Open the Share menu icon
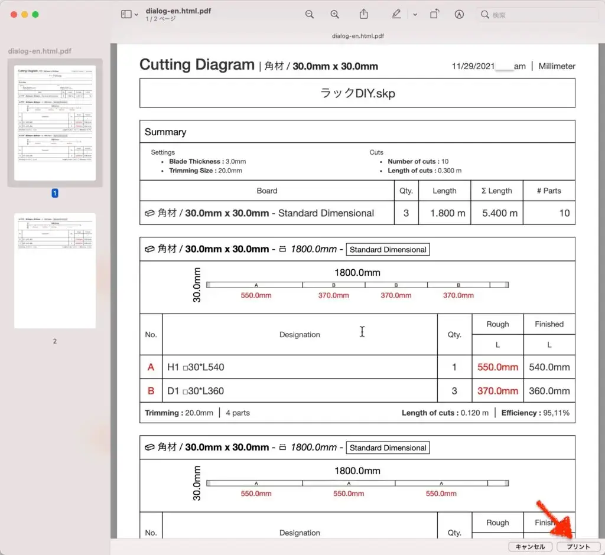The width and height of the screenshot is (605, 555). click(363, 14)
